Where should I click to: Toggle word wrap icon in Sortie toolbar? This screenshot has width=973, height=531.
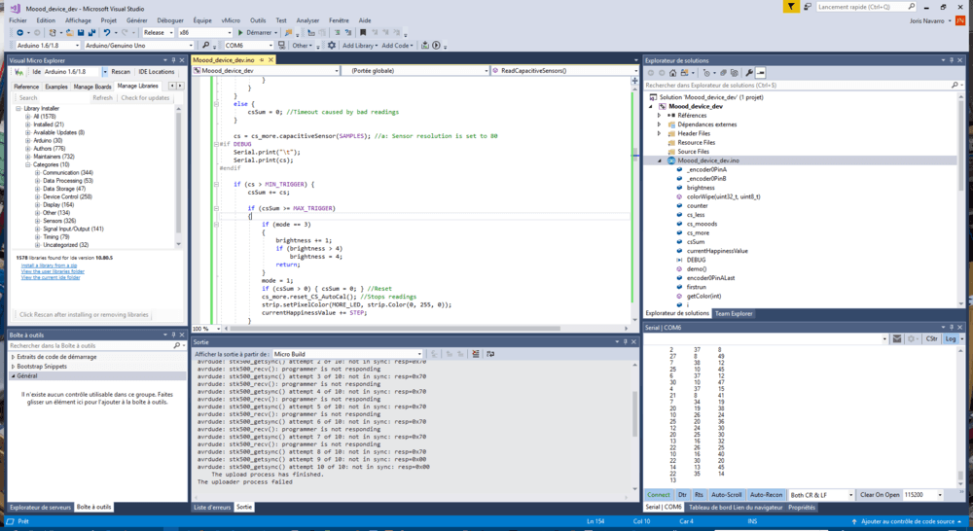[x=490, y=354]
